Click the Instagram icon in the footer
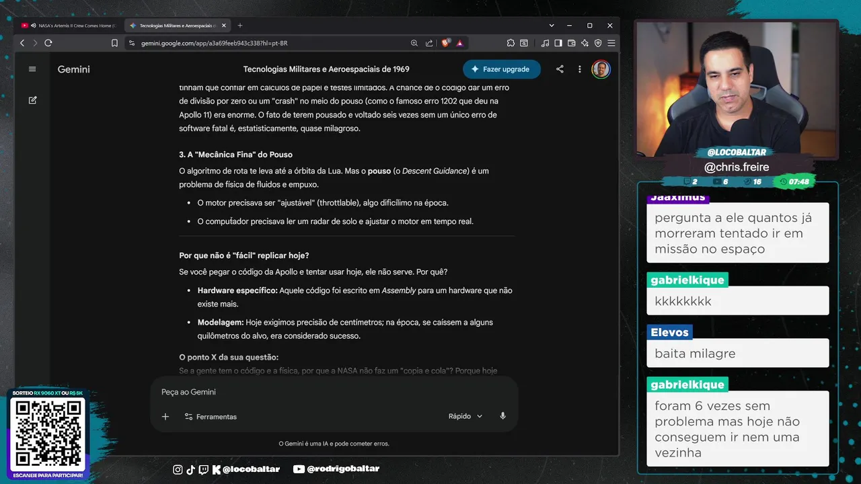861x484 pixels. (x=178, y=469)
